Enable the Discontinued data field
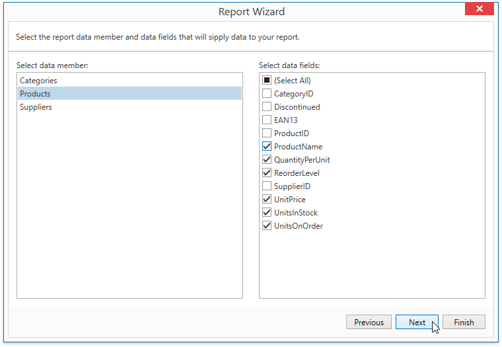Viewport: 502px width, 347px height. 267,106
